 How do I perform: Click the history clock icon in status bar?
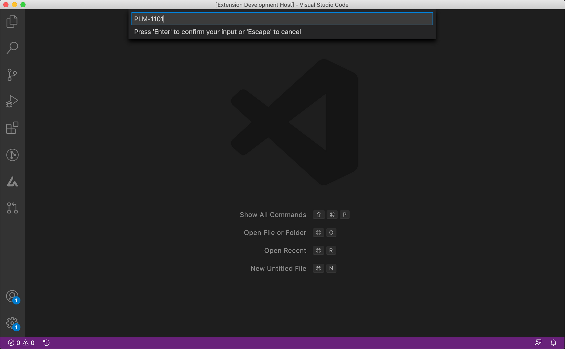click(46, 343)
